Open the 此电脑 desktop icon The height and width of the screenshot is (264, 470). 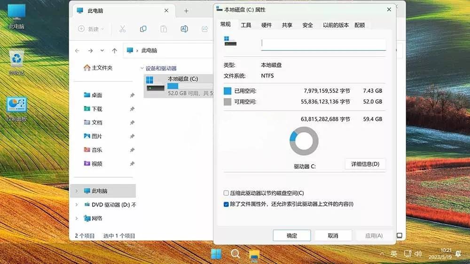coord(16,16)
